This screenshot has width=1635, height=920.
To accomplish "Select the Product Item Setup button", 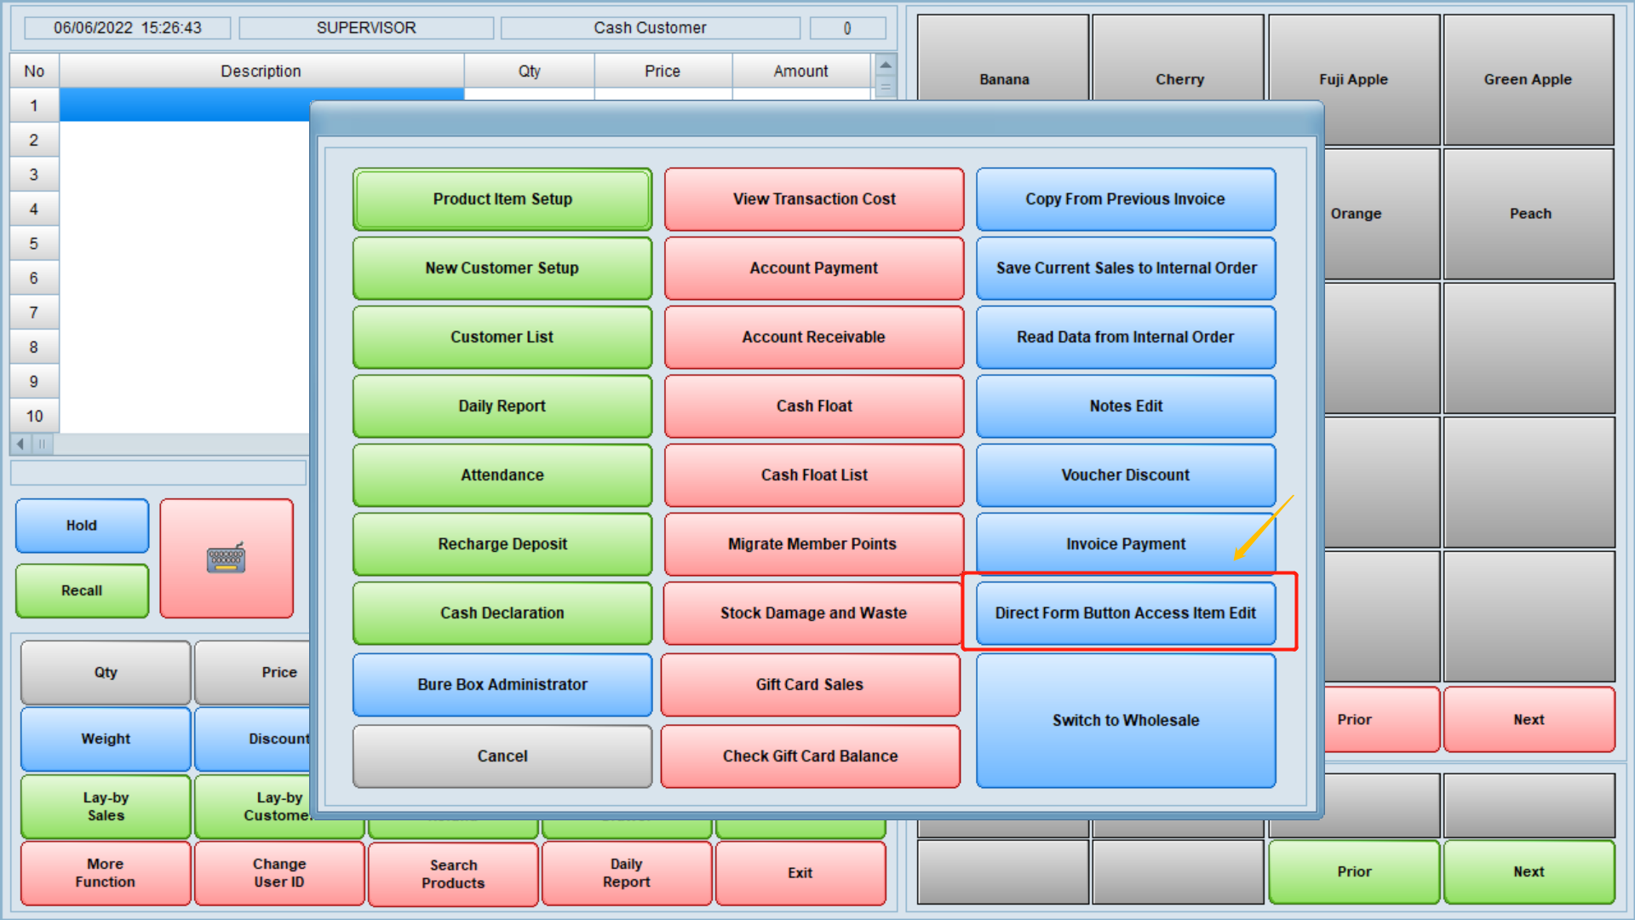I will point(502,198).
